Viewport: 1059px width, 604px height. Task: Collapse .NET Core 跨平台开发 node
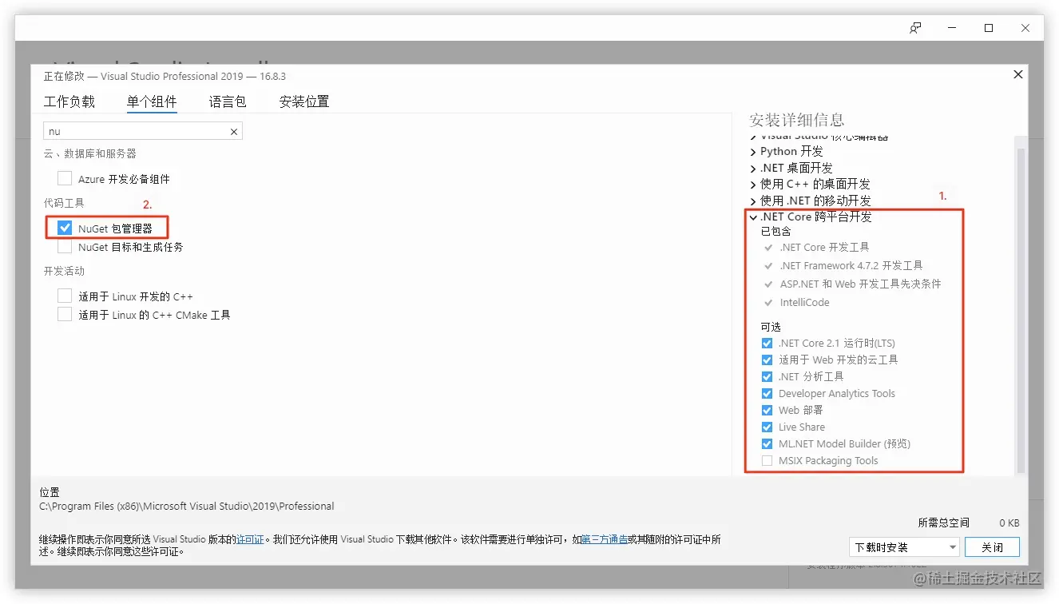[x=753, y=217]
